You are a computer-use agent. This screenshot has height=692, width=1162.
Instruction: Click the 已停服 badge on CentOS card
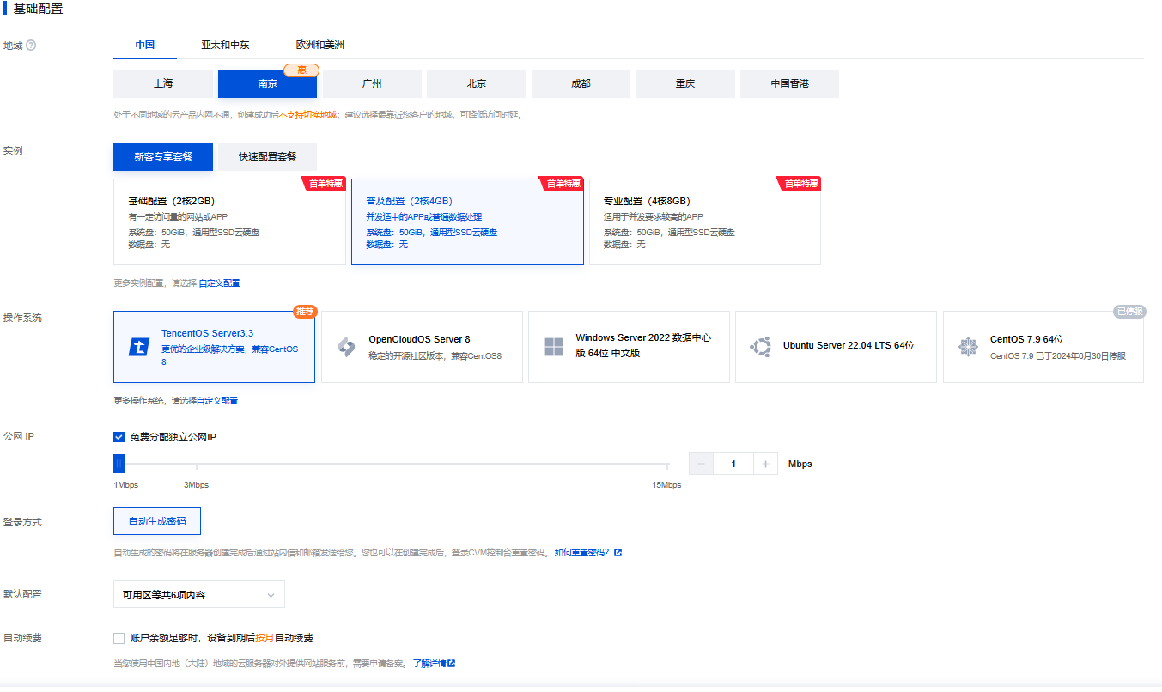[1130, 312]
